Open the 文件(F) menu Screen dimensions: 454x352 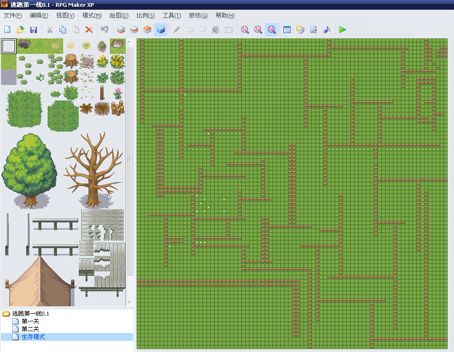tap(13, 16)
